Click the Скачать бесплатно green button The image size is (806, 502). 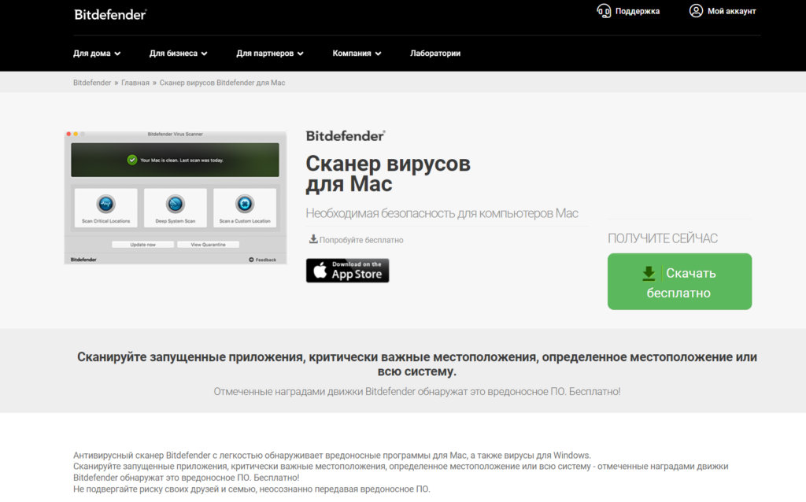click(x=679, y=282)
